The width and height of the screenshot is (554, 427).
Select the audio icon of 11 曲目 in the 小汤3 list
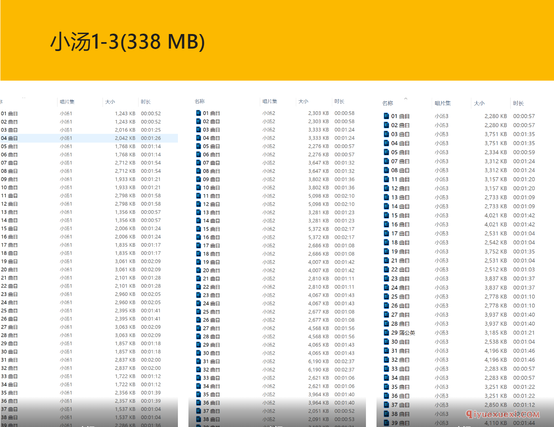(386, 179)
